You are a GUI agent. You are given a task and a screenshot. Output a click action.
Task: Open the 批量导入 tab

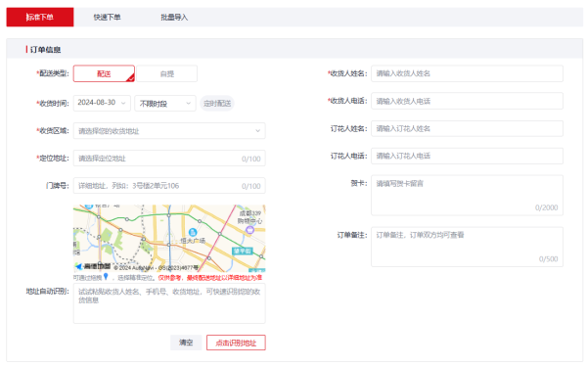click(174, 18)
